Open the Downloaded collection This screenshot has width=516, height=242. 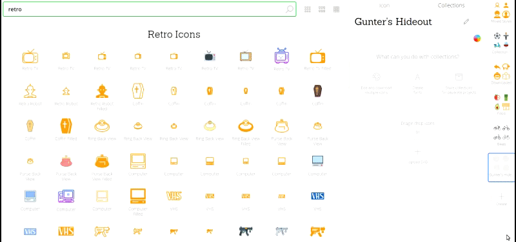(501, 74)
